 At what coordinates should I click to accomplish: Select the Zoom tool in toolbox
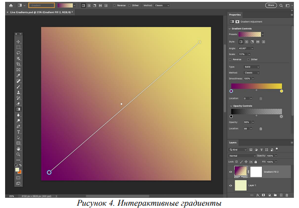tap(19, 154)
